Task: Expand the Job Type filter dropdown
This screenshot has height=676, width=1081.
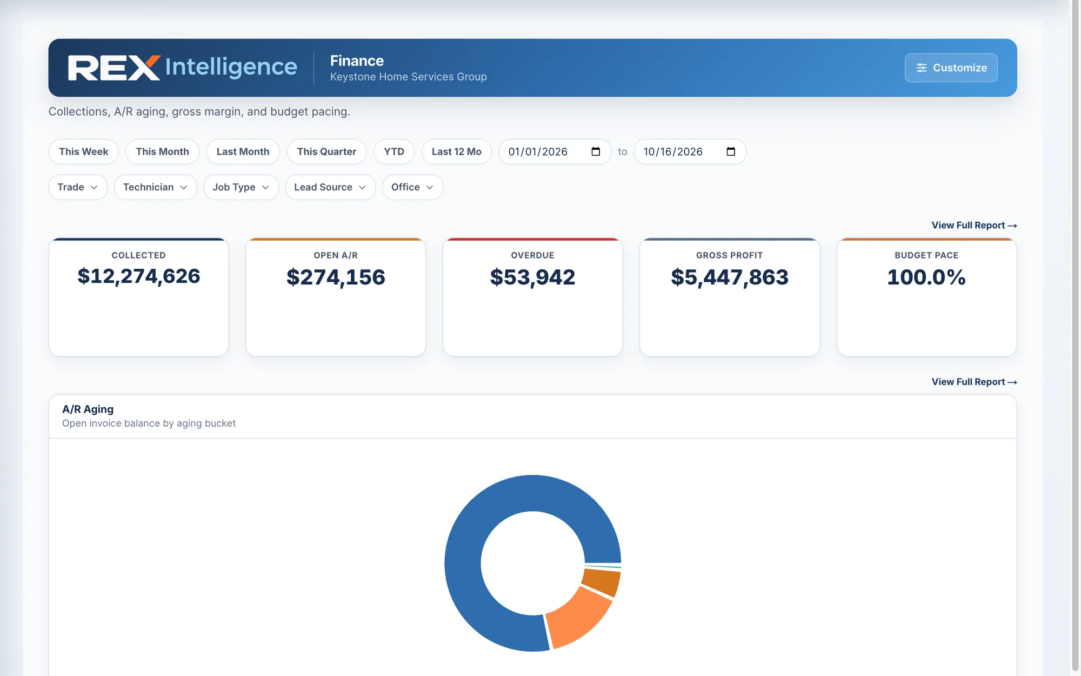Action: [x=241, y=187]
